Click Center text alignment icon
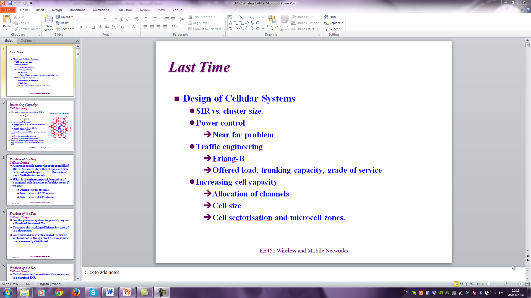Image resolution: width=531 pixels, height=298 pixels. [x=152, y=27]
